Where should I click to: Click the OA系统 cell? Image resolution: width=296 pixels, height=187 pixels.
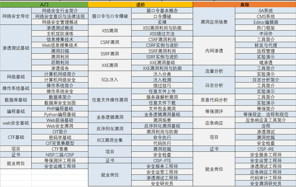pos(265,10)
